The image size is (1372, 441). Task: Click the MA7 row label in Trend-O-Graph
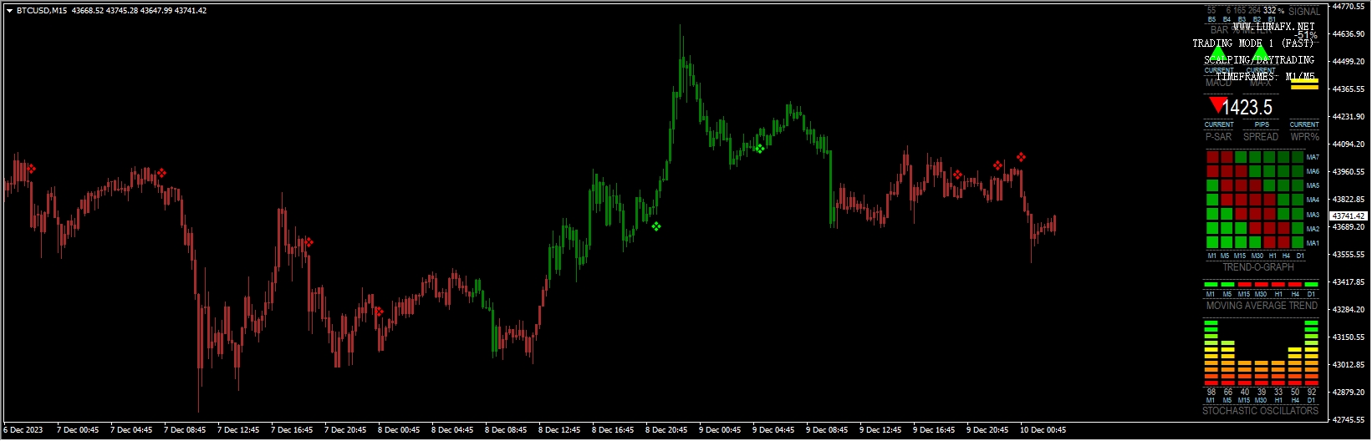coord(1313,157)
